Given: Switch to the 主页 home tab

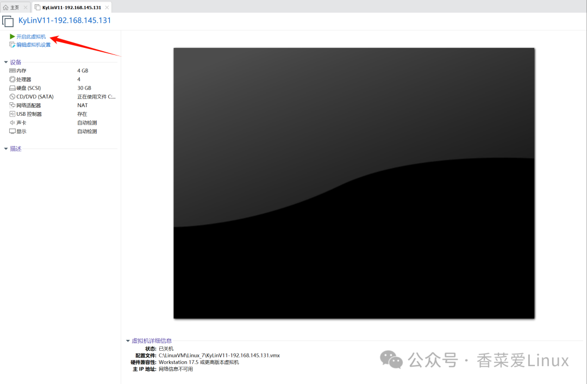Looking at the screenshot, I should (11, 8).
